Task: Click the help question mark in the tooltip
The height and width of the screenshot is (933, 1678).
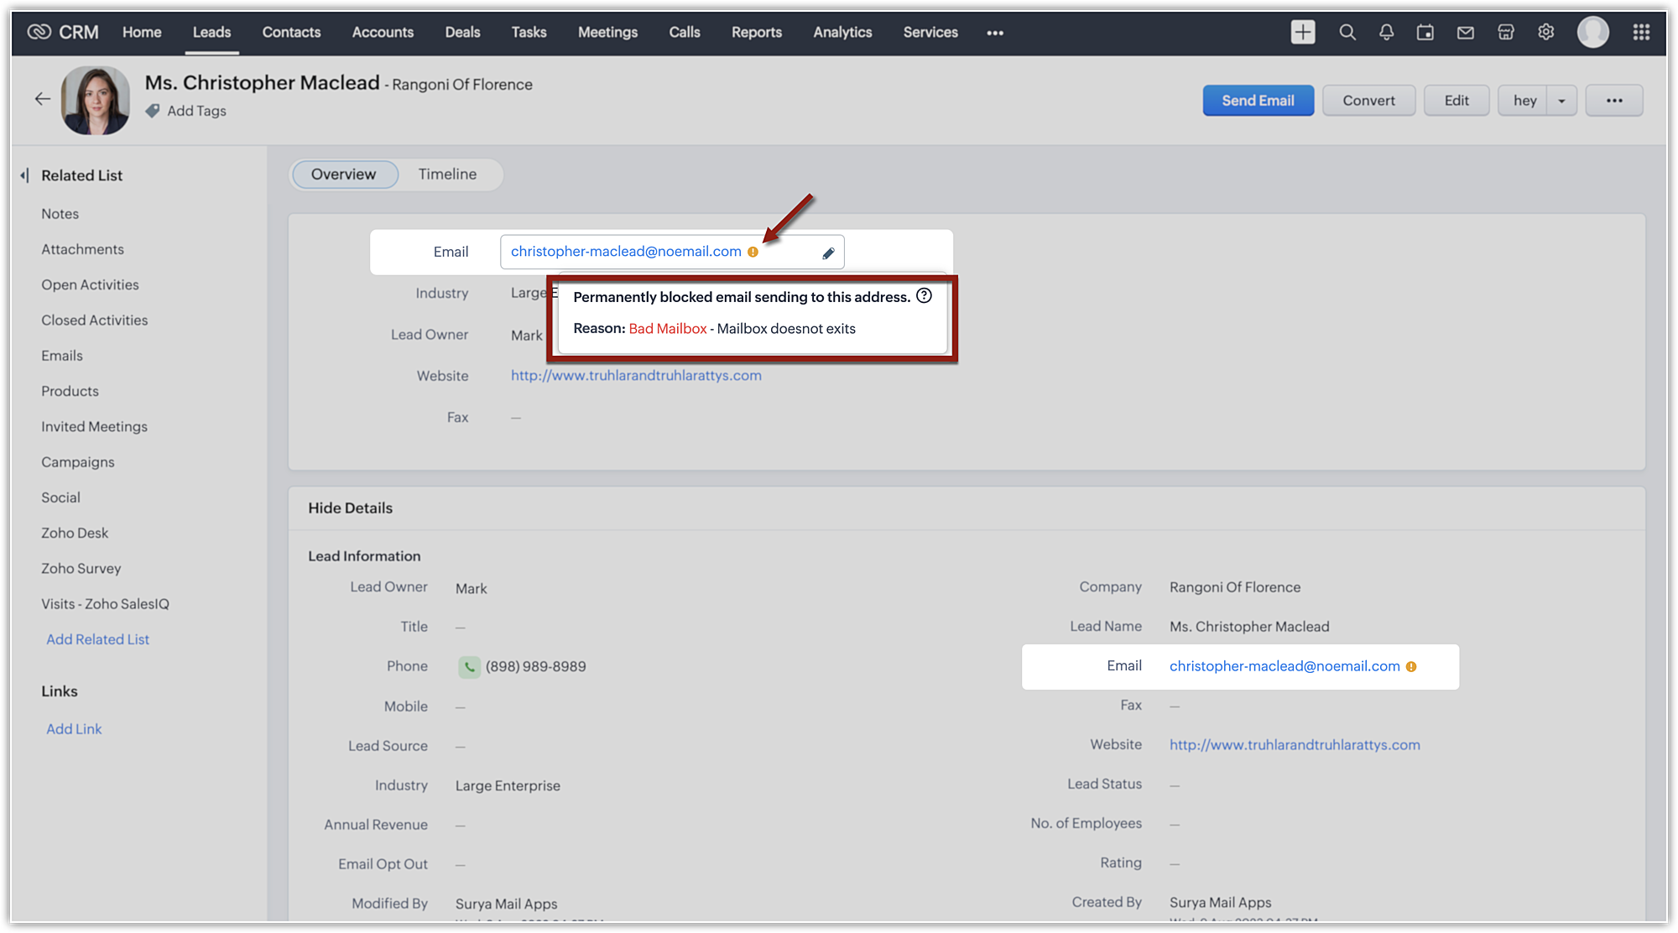Action: [x=924, y=295]
